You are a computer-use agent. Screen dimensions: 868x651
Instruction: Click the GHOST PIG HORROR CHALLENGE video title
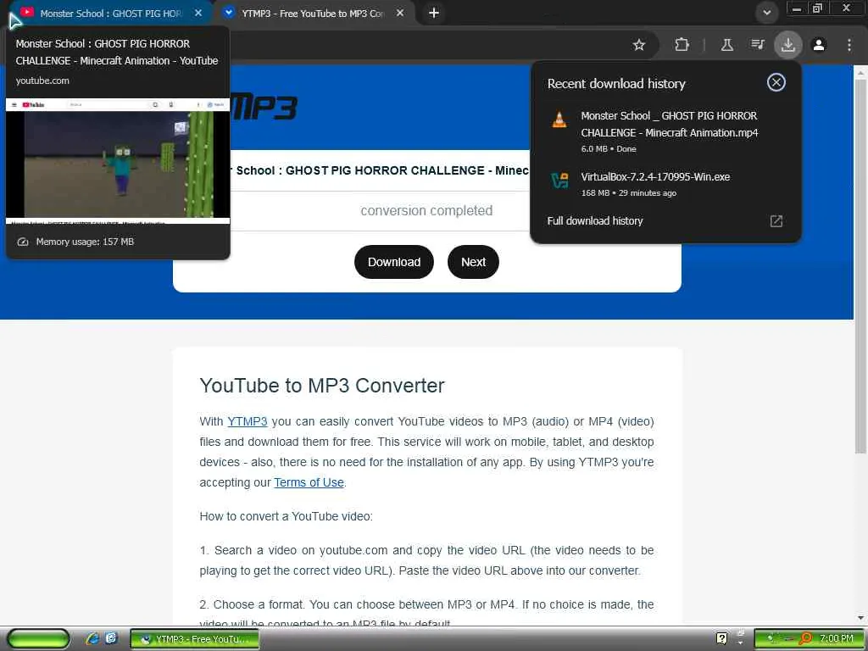pyautogui.click(x=382, y=170)
